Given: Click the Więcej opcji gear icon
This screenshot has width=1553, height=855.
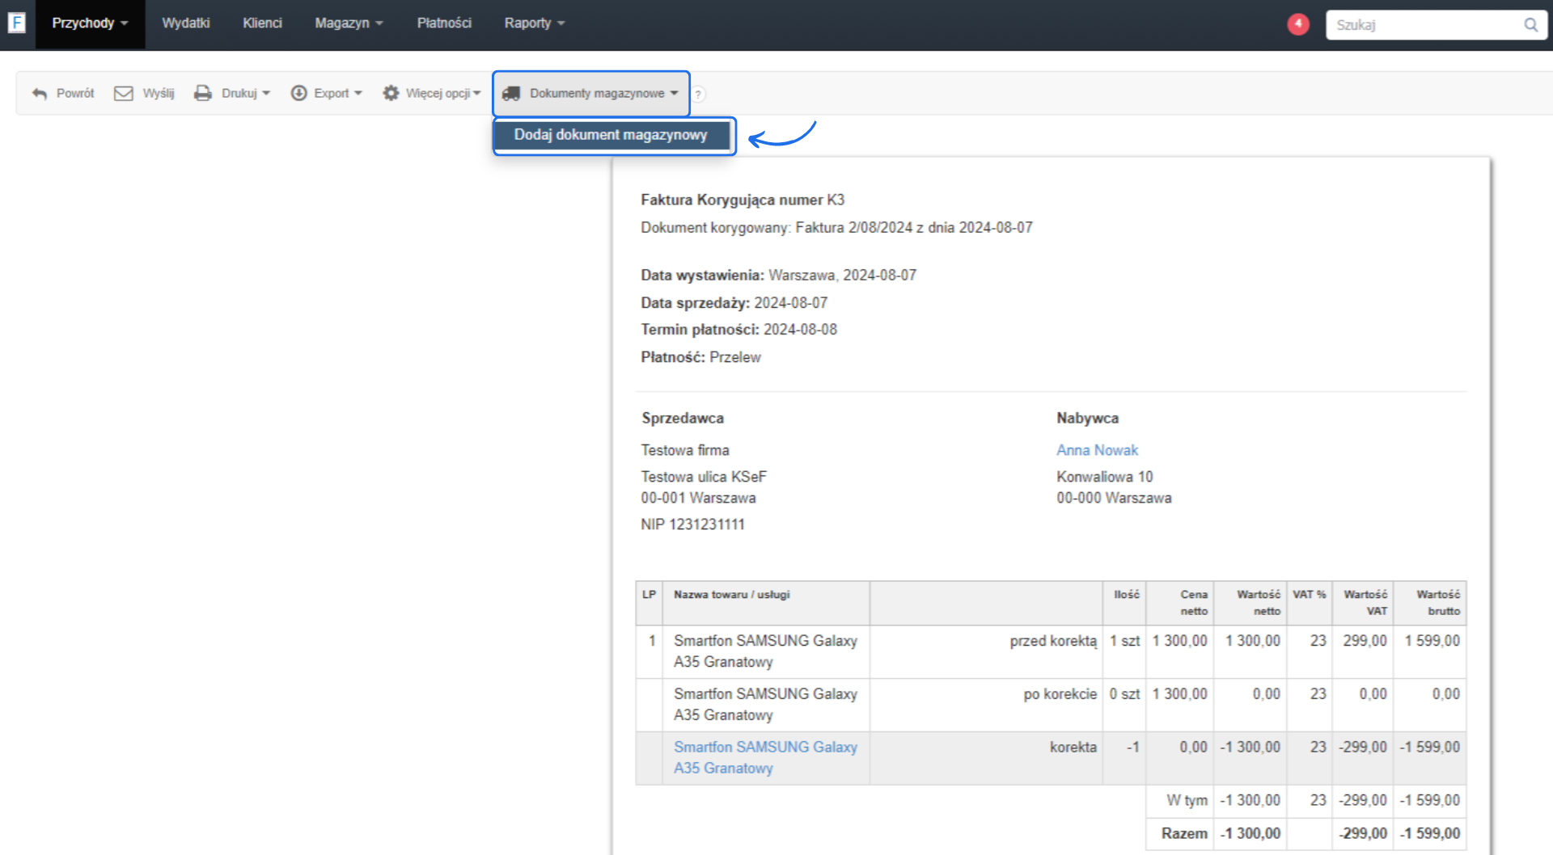Looking at the screenshot, I should pos(391,94).
